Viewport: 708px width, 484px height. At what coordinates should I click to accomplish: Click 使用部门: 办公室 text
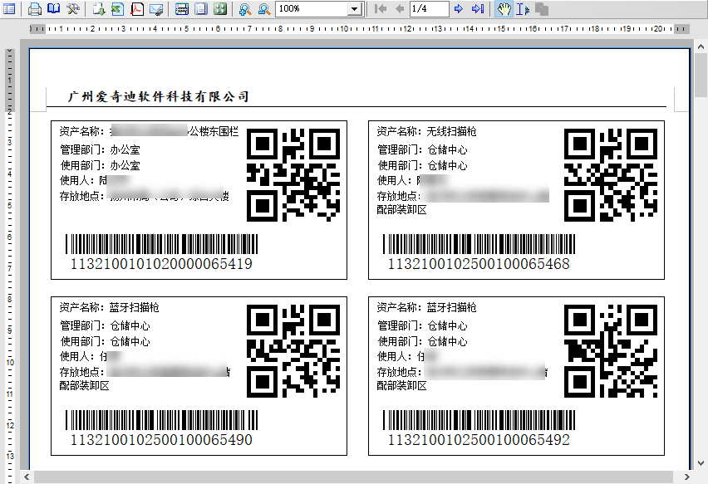[x=101, y=165]
